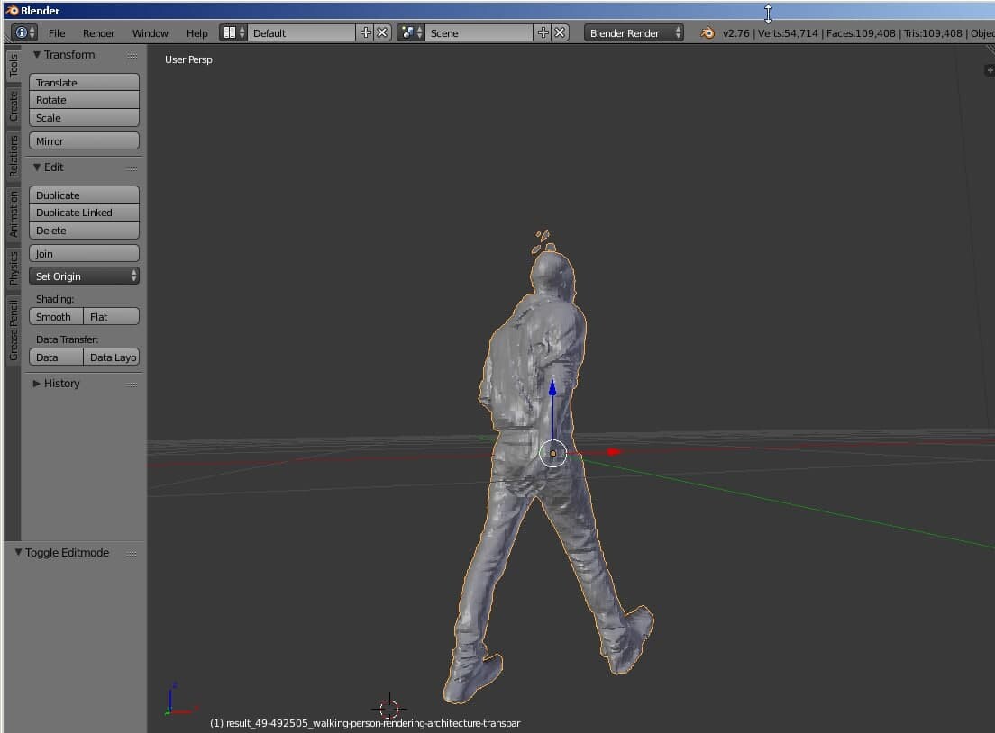The height and width of the screenshot is (733, 995).
Task: Click the Mirror button
Action: click(x=84, y=140)
